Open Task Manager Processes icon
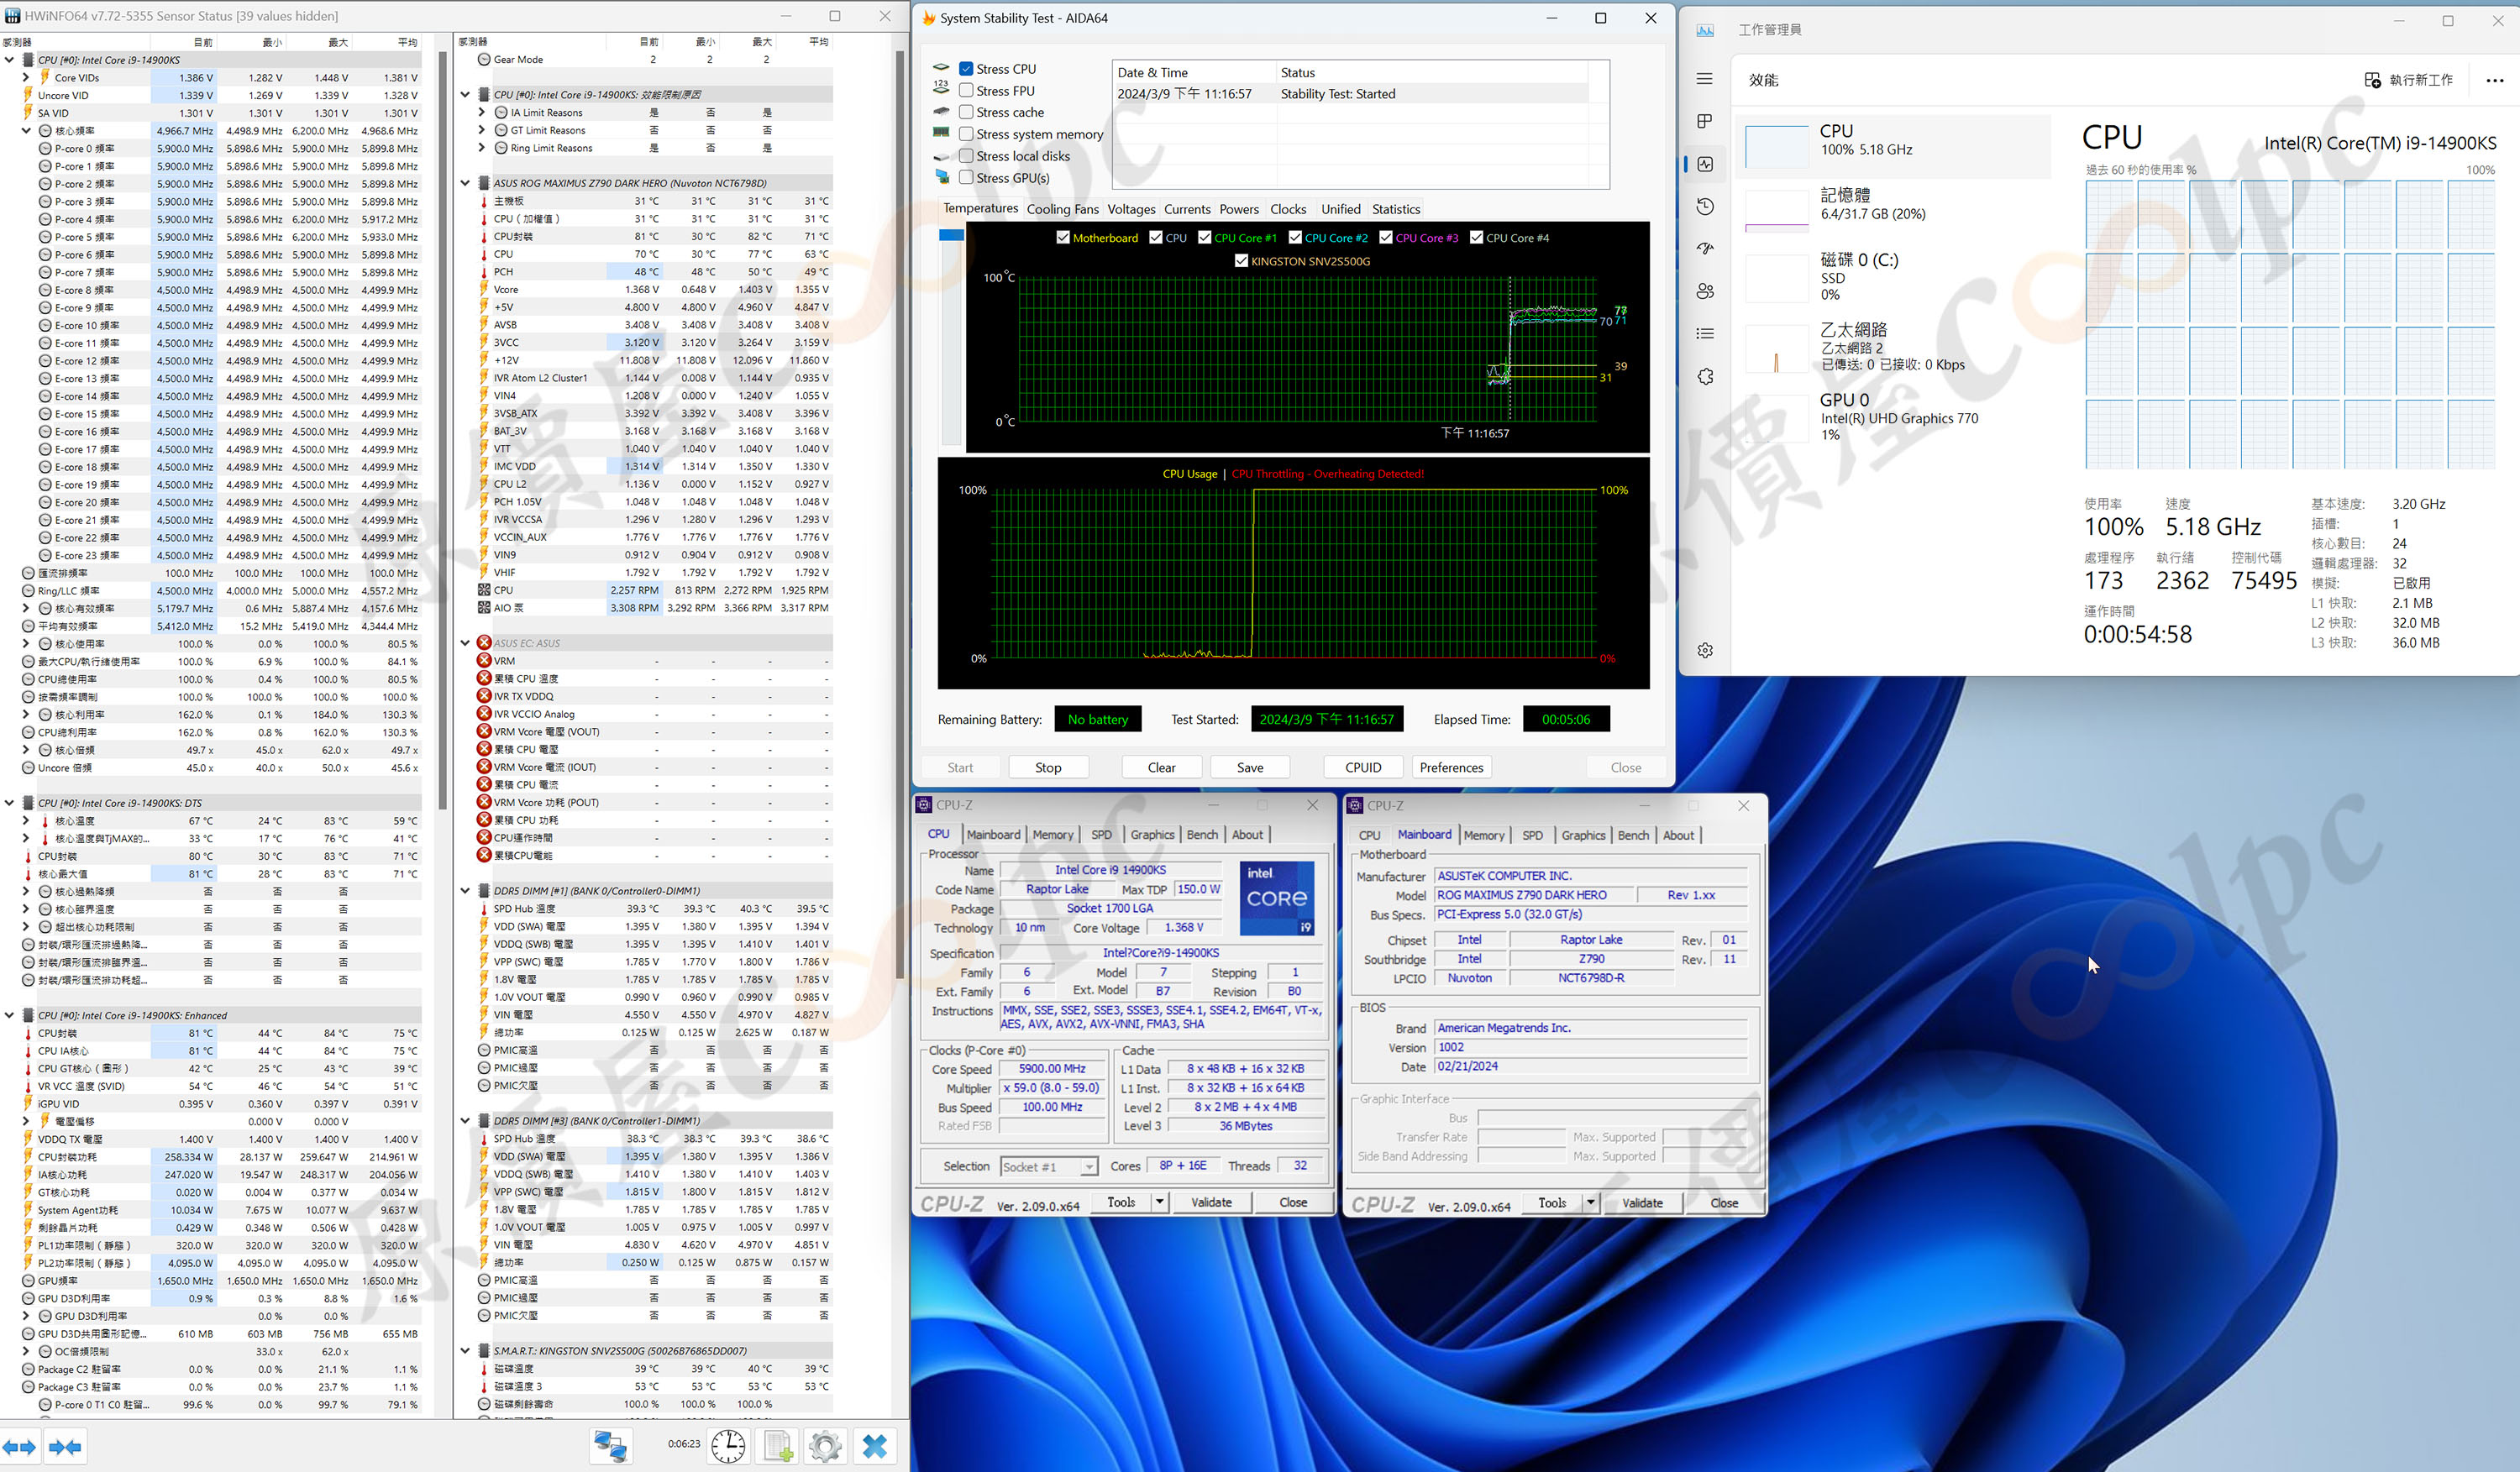 (x=1705, y=121)
